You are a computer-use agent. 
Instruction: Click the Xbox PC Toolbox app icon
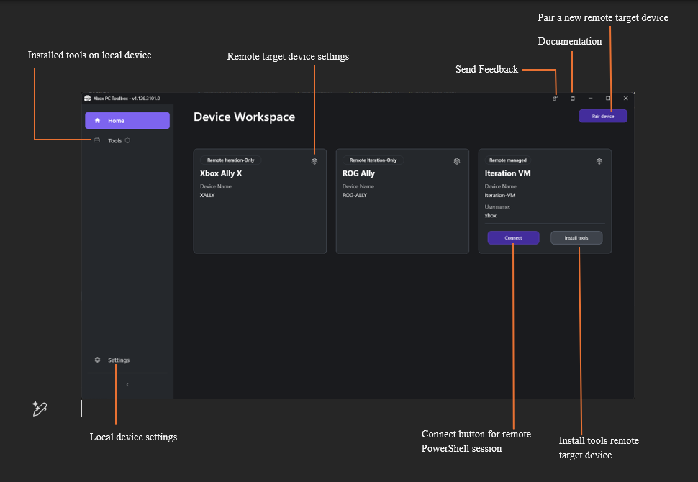tap(88, 99)
